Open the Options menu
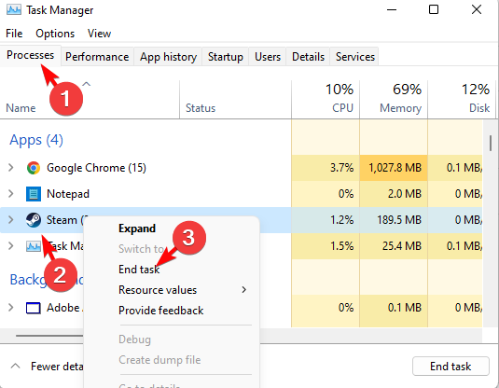 coord(55,34)
